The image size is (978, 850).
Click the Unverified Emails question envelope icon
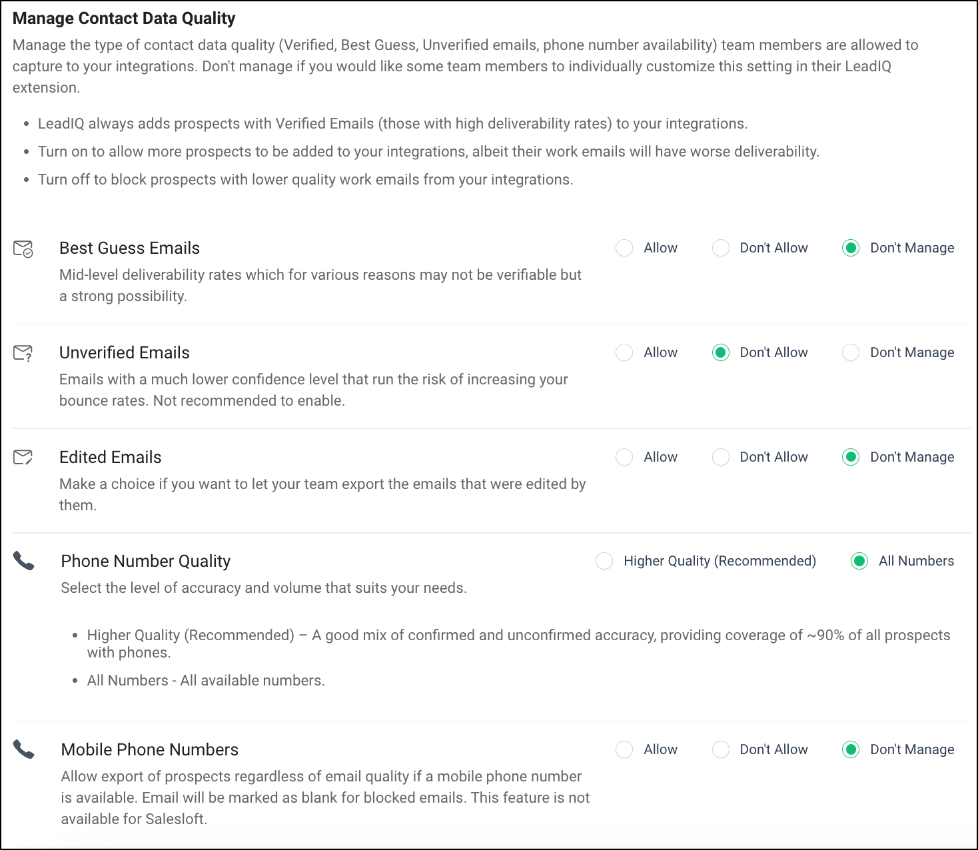coord(23,353)
